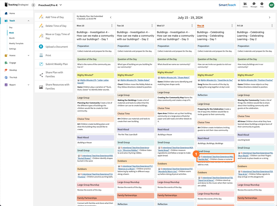Click the Add Time of Day icon
Image resolution: width=277 pixels, height=206 pixels.
click(41, 17)
